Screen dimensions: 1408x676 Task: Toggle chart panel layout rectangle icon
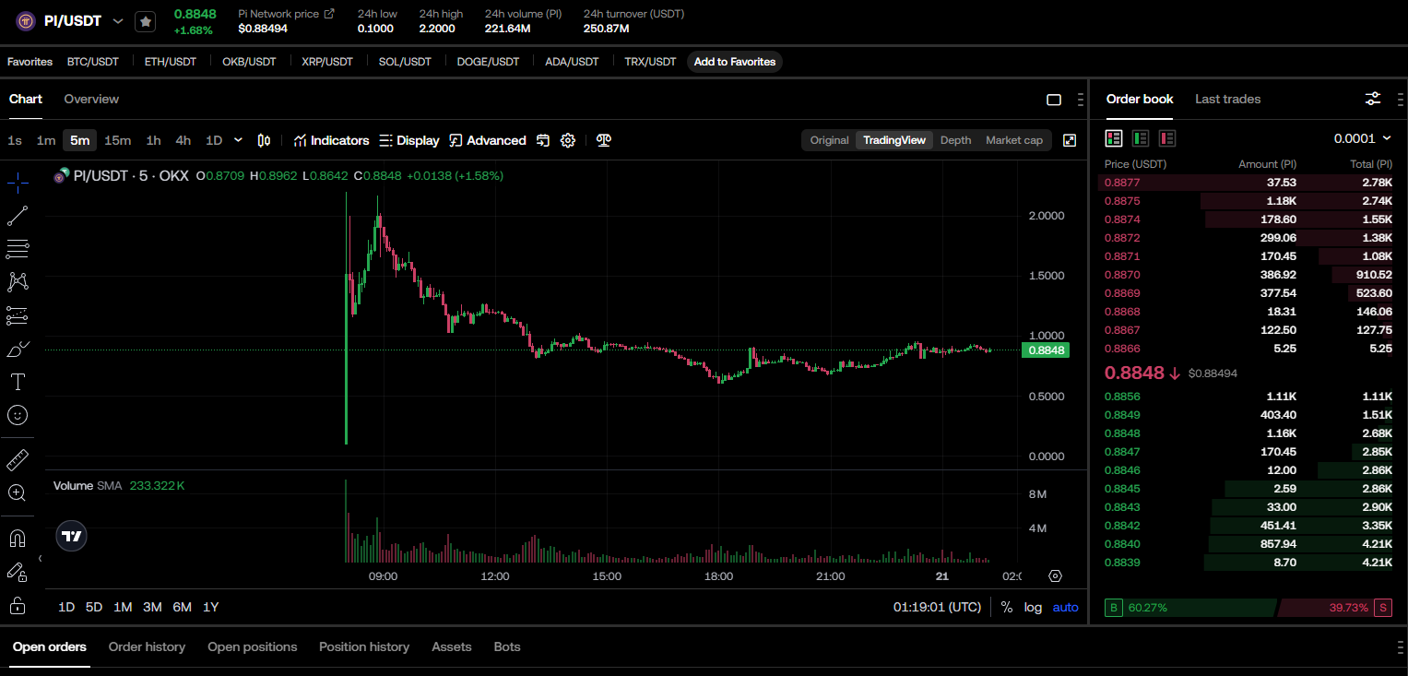click(x=1054, y=100)
